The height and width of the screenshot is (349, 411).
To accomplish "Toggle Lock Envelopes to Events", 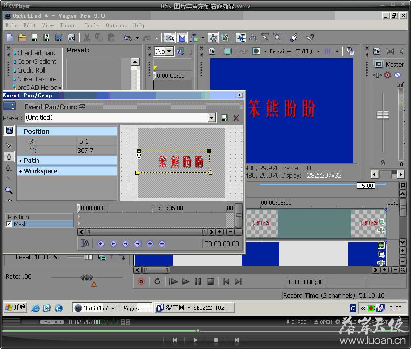I will (x=213, y=38).
